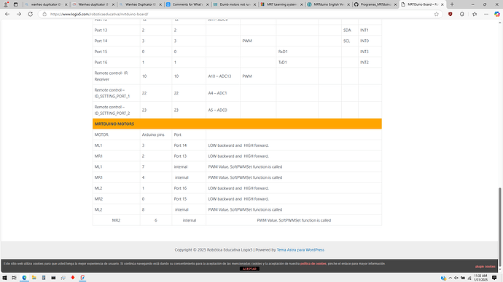Close the Programas_MRTduino tab
This screenshot has width=503, height=282.
click(x=395, y=4)
